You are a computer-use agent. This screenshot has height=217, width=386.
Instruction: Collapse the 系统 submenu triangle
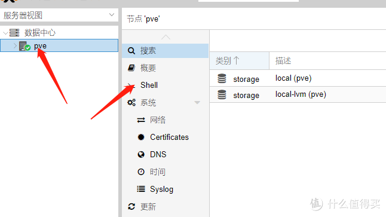(197, 102)
